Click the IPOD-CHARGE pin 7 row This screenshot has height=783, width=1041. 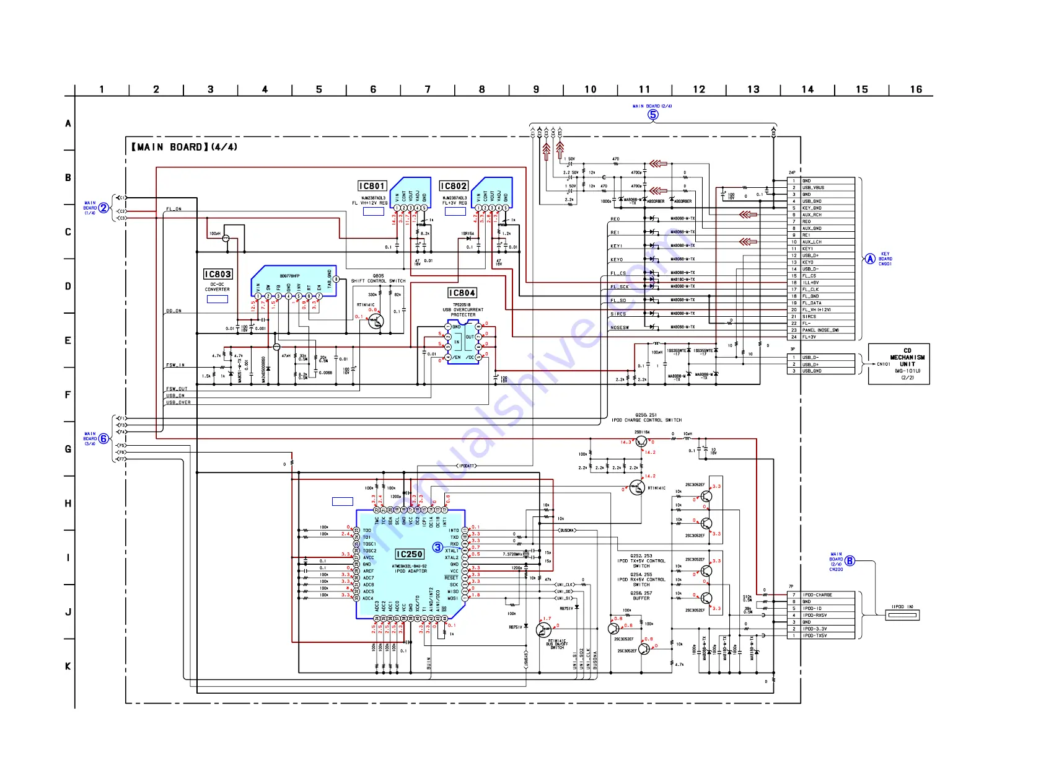pos(821,595)
